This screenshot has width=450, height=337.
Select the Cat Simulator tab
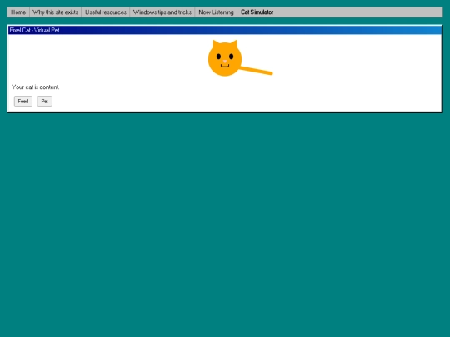(x=257, y=12)
